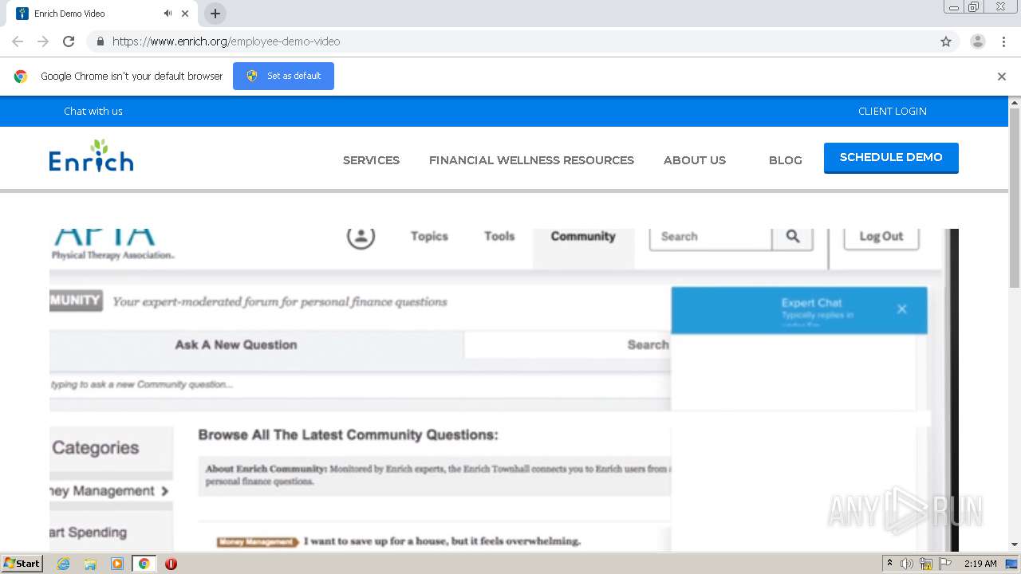
Task: Dismiss the default browser notification bar
Action: tap(1002, 77)
